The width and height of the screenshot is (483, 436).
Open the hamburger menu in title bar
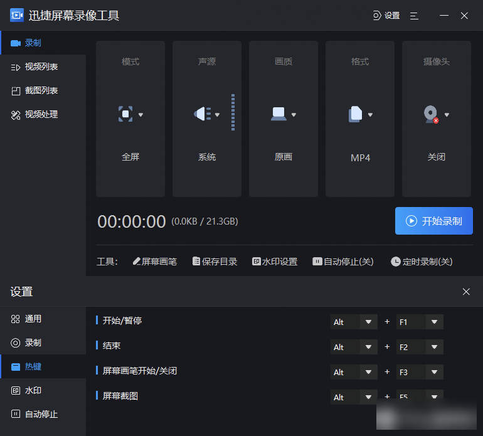(x=414, y=16)
